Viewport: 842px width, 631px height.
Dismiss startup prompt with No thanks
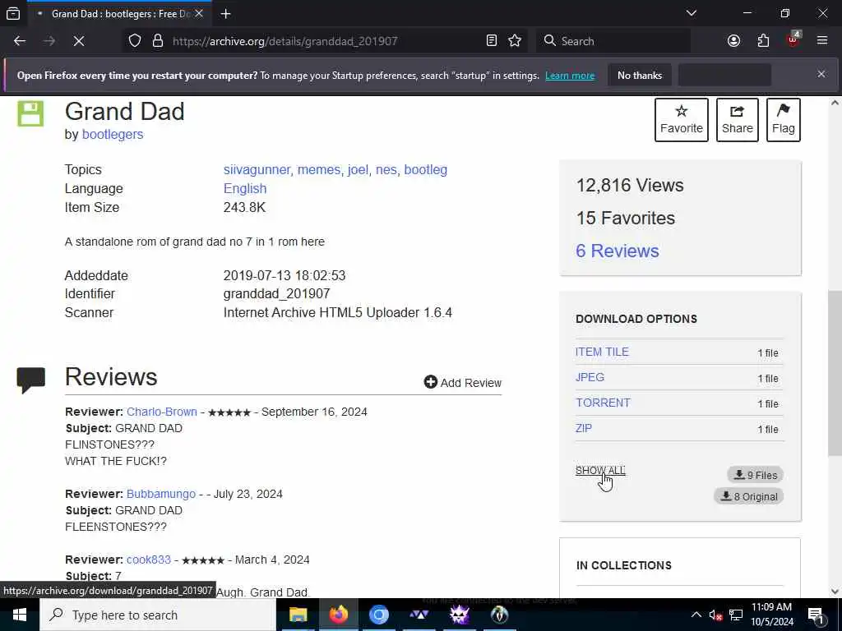640,76
